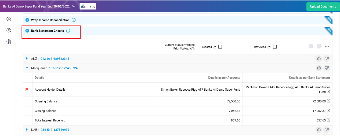340x137 pixels.
Task: Collapse Bank Statement Checks section
Action: point(27,31)
